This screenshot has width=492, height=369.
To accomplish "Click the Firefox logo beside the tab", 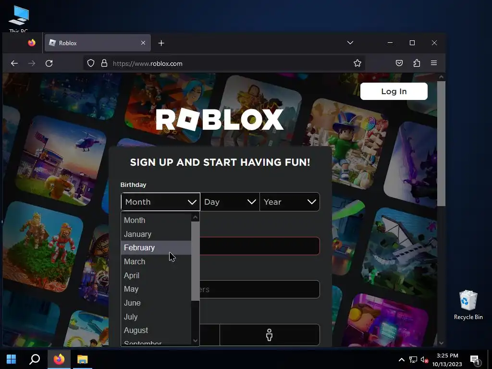I will pyautogui.click(x=32, y=43).
